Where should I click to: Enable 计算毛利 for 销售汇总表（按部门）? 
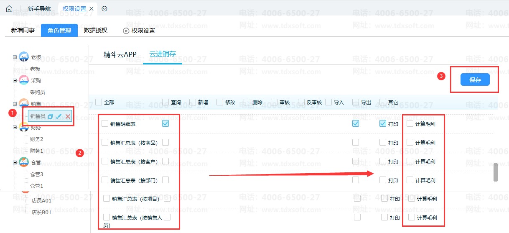410,180
